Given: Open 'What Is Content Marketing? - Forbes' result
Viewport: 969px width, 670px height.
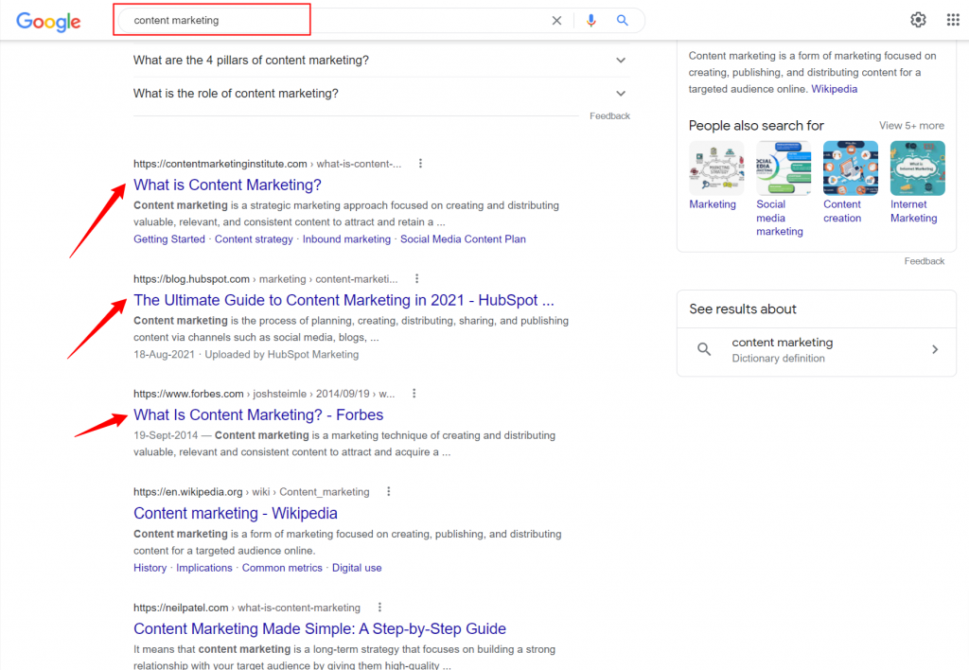Looking at the screenshot, I should click(258, 414).
